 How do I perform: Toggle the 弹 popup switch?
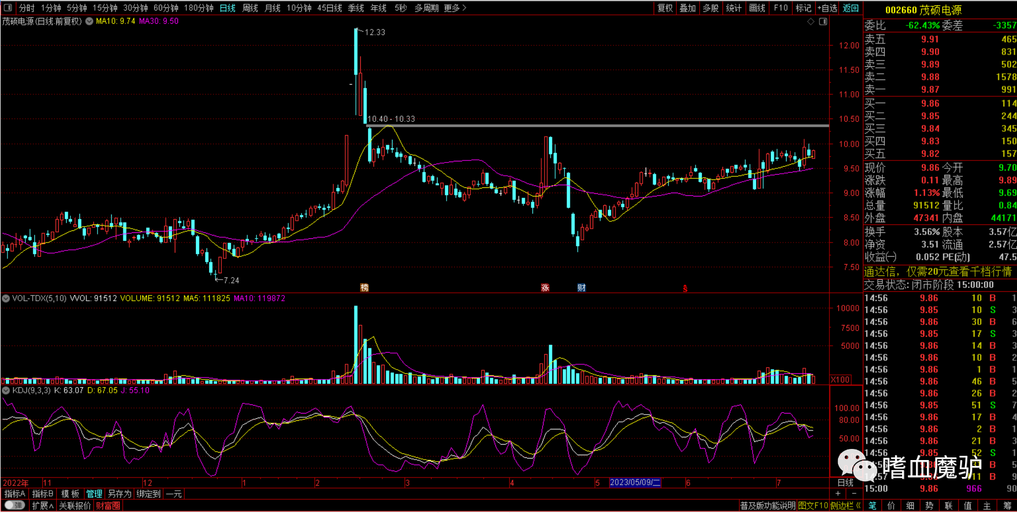point(15,506)
